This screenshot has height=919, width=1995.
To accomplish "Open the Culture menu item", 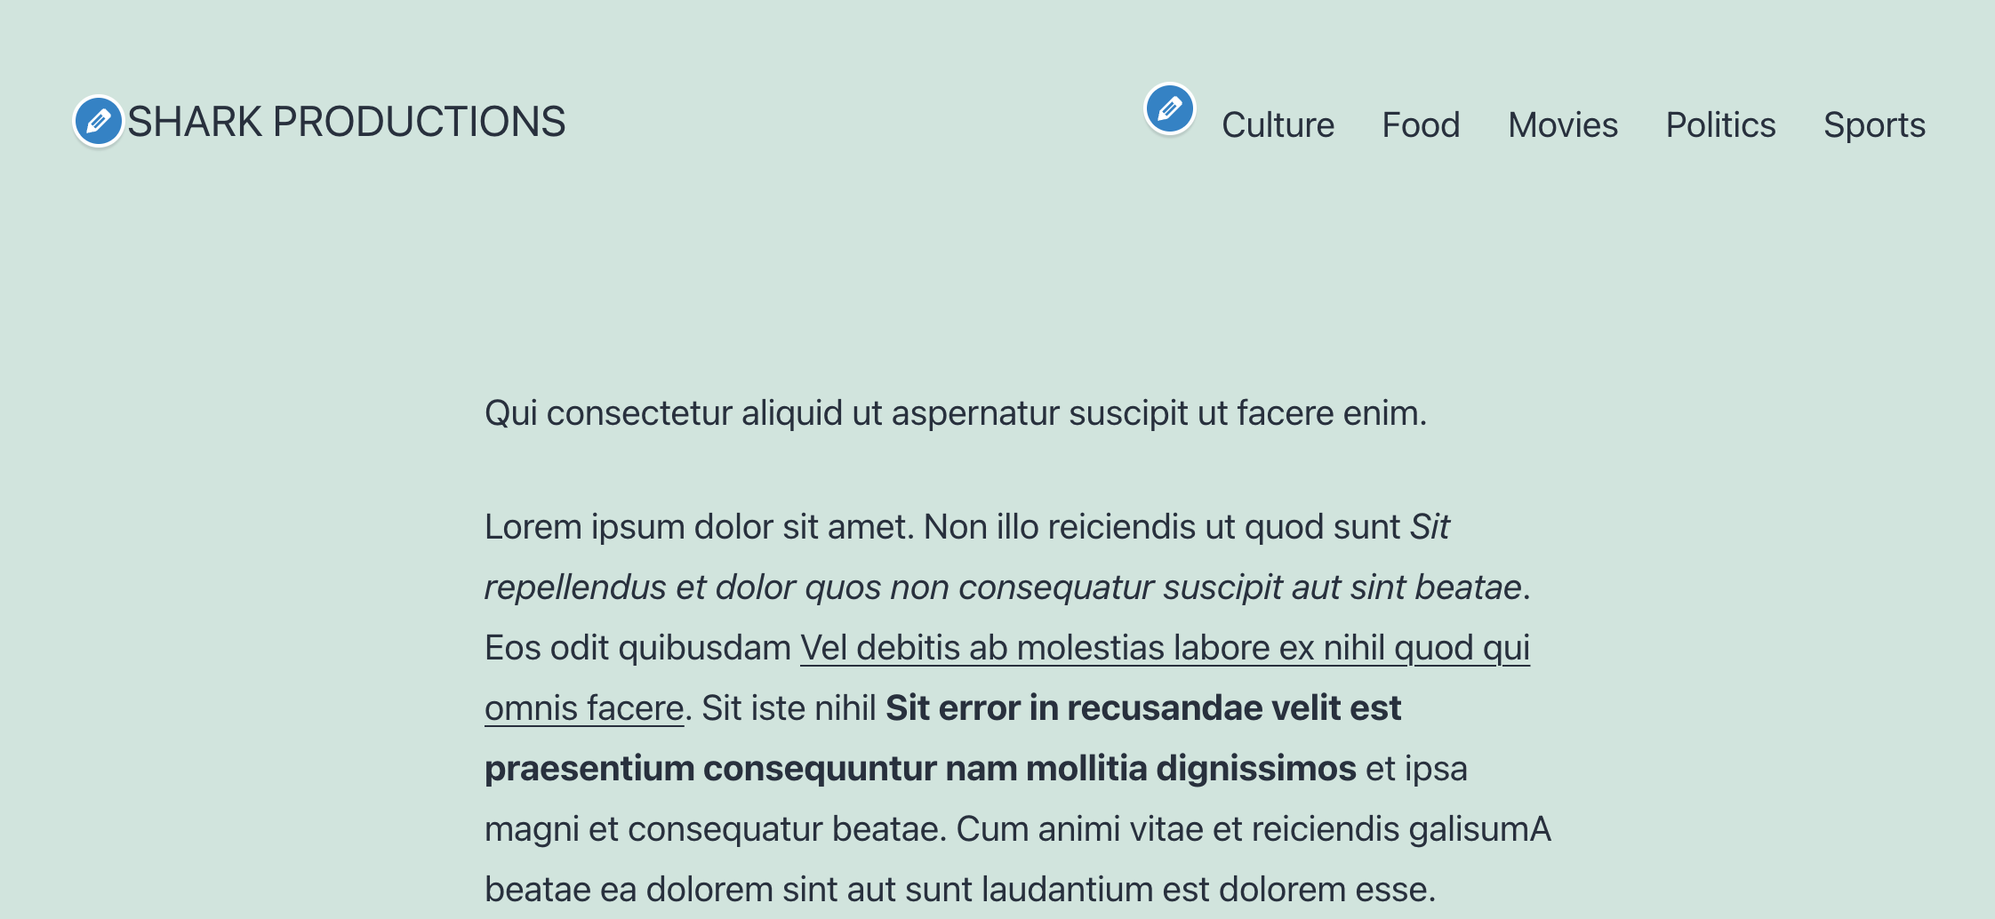I will pos(1278,125).
